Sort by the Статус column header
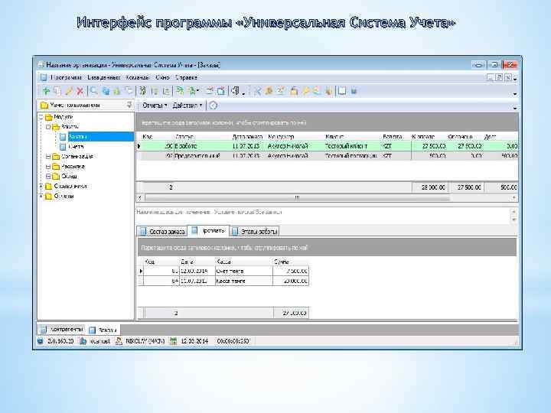The width and height of the screenshot is (551, 413). pyautogui.click(x=202, y=137)
